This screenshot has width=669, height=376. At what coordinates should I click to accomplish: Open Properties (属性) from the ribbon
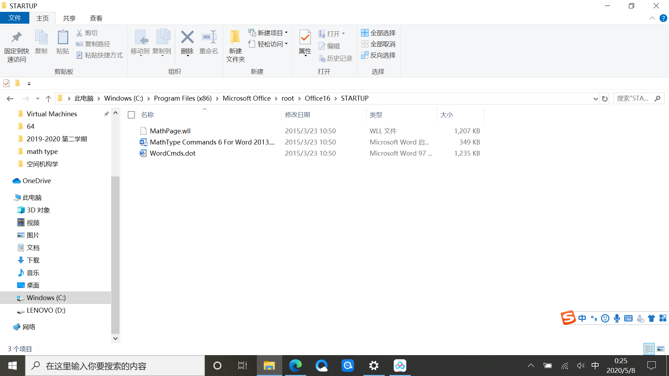[305, 42]
